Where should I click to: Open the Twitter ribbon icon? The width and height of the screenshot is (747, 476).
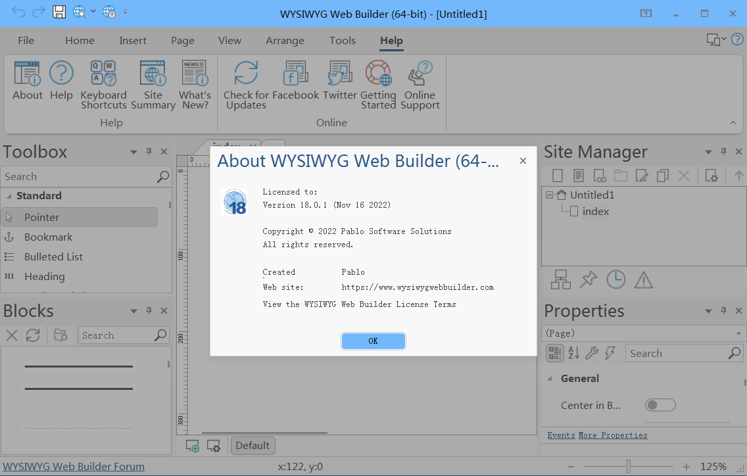coord(340,80)
